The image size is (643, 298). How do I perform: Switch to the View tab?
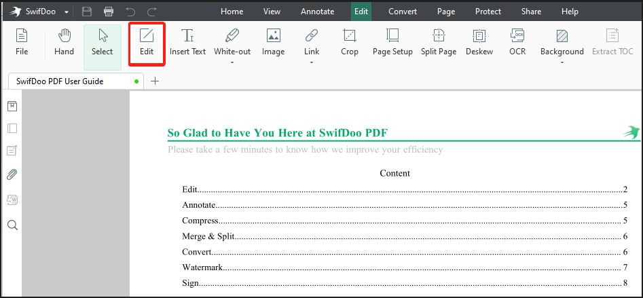click(272, 12)
